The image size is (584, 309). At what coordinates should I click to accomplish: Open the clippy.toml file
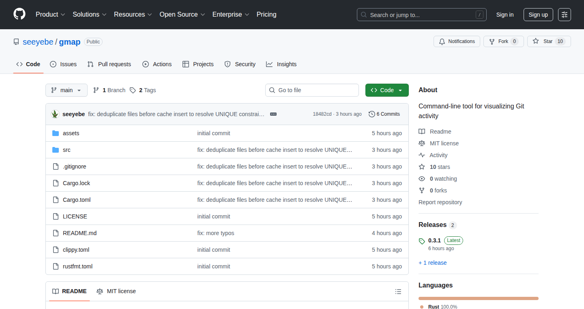pyautogui.click(x=76, y=250)
